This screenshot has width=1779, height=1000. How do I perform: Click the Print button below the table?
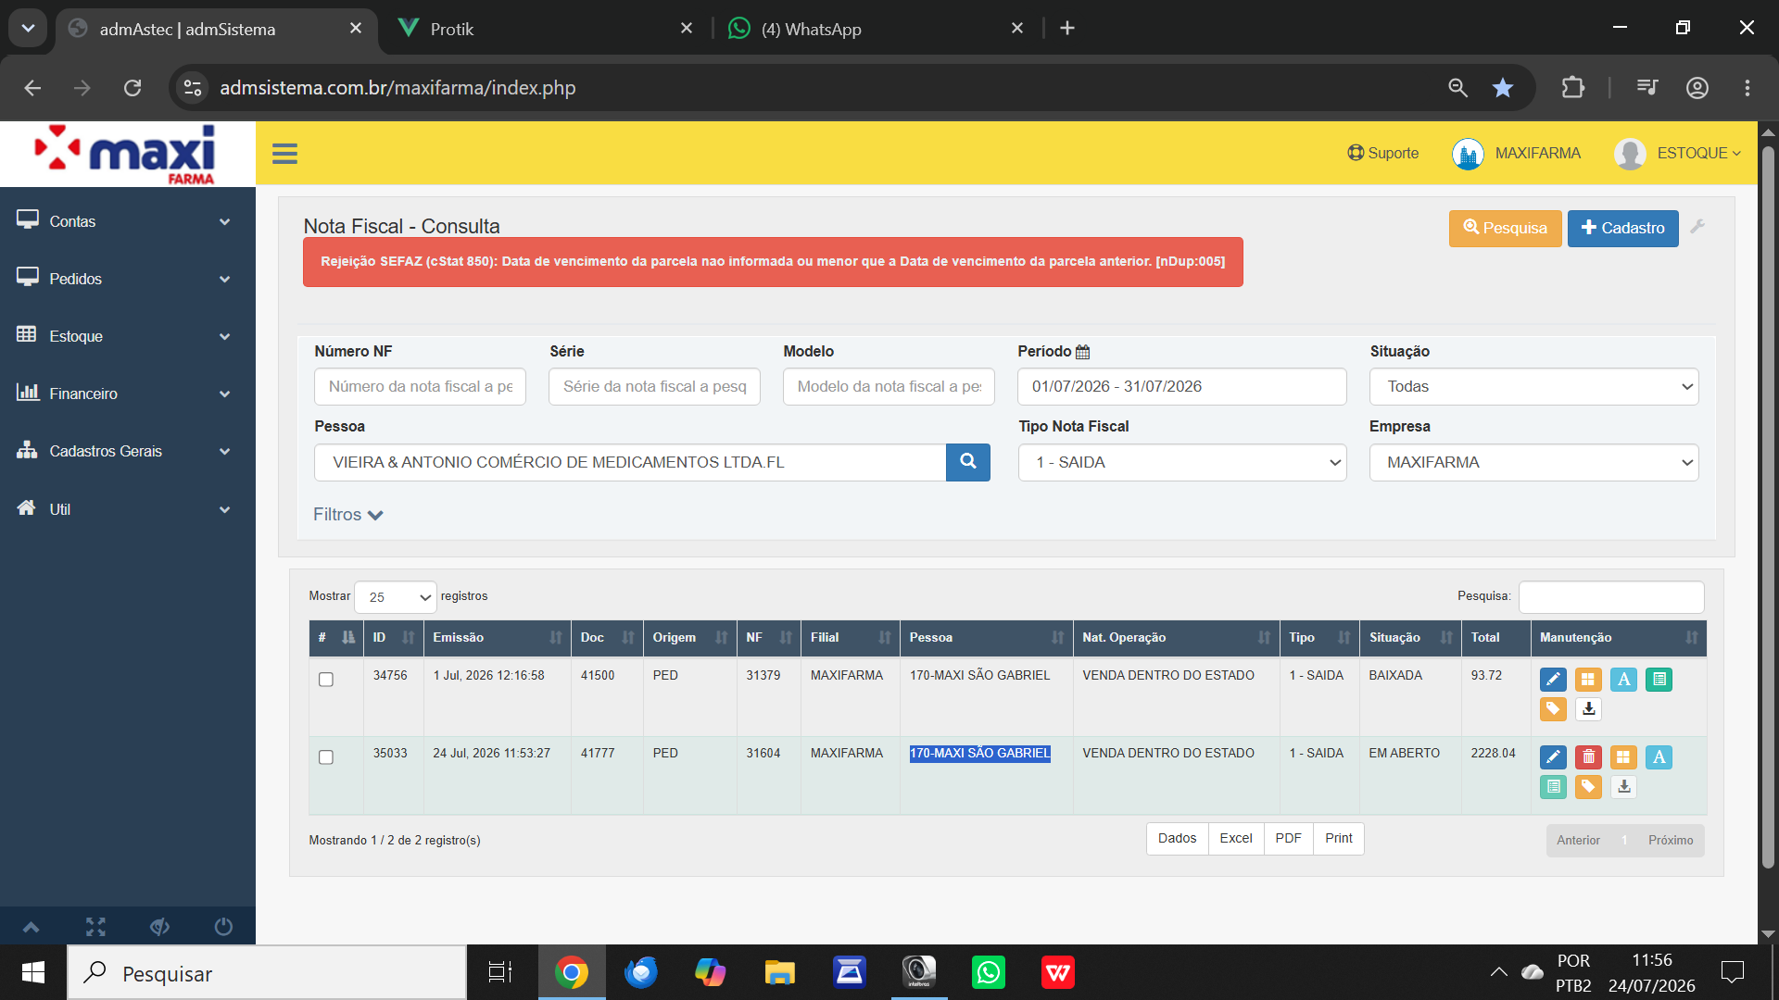(1338, 839)
